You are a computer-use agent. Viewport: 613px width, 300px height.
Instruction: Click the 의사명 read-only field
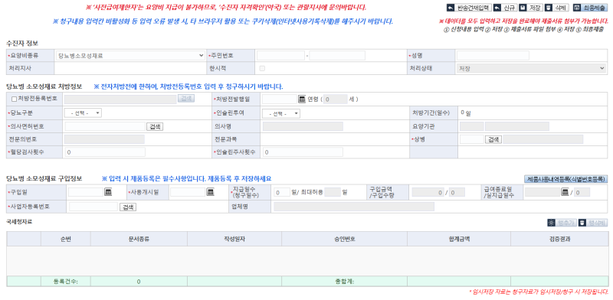(303, 126)
